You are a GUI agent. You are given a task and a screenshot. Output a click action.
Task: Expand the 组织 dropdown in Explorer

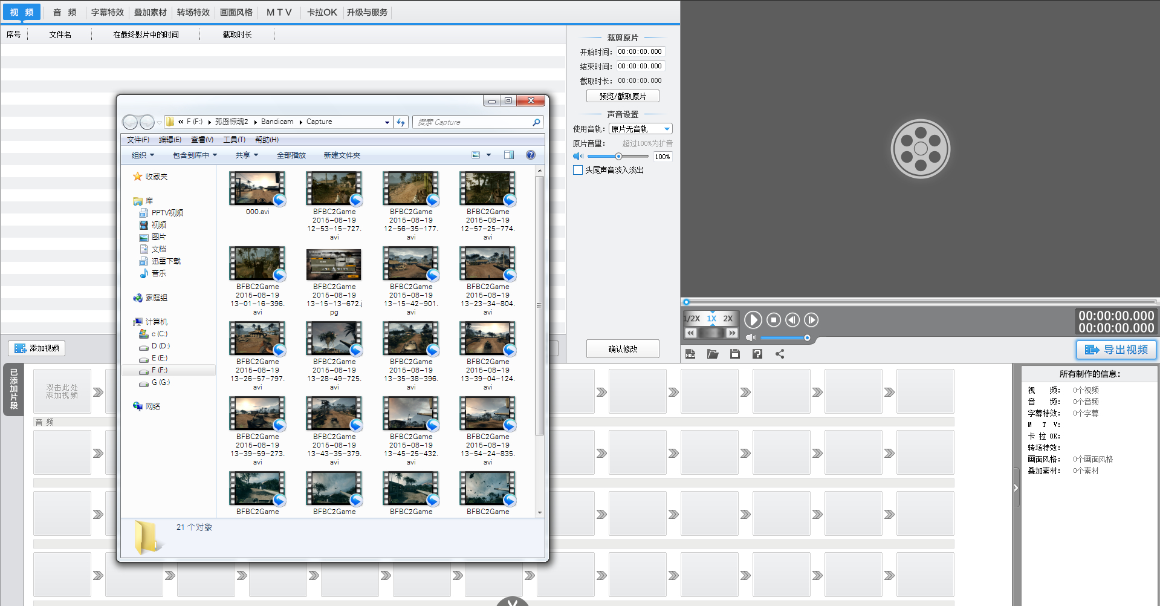point(143,155)
